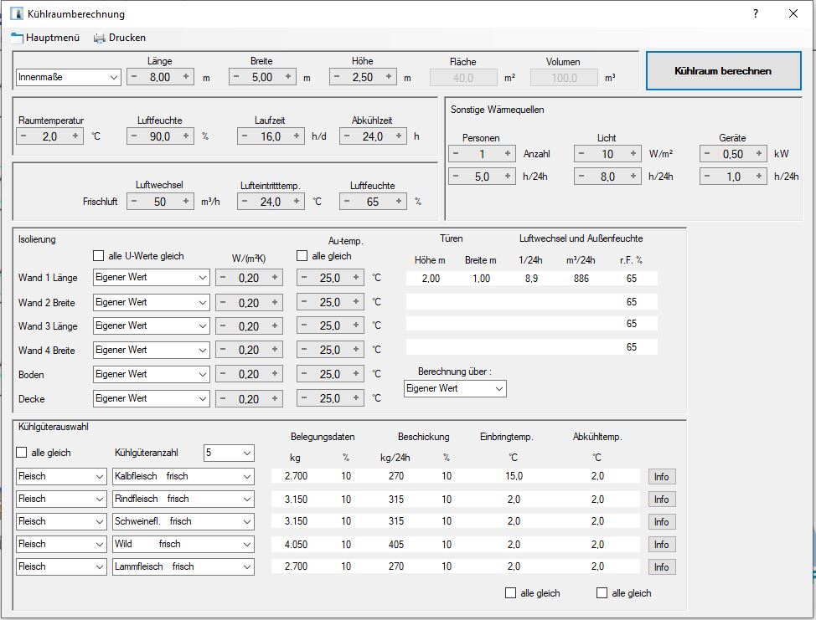Increase Personen Anzahl with plus button
This screenshot has height=620, width=816.
[508, 154]
